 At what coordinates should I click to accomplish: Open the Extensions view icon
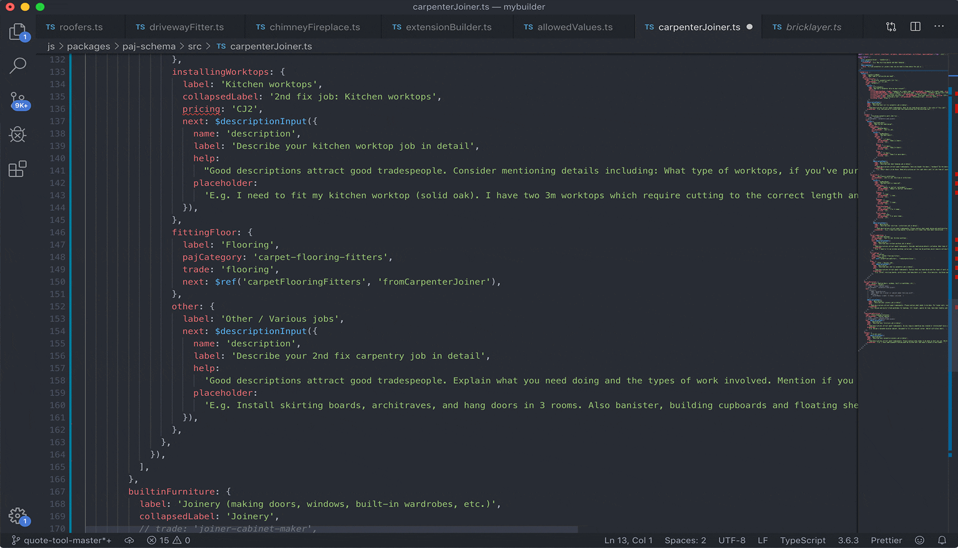[x=18, y=168]
